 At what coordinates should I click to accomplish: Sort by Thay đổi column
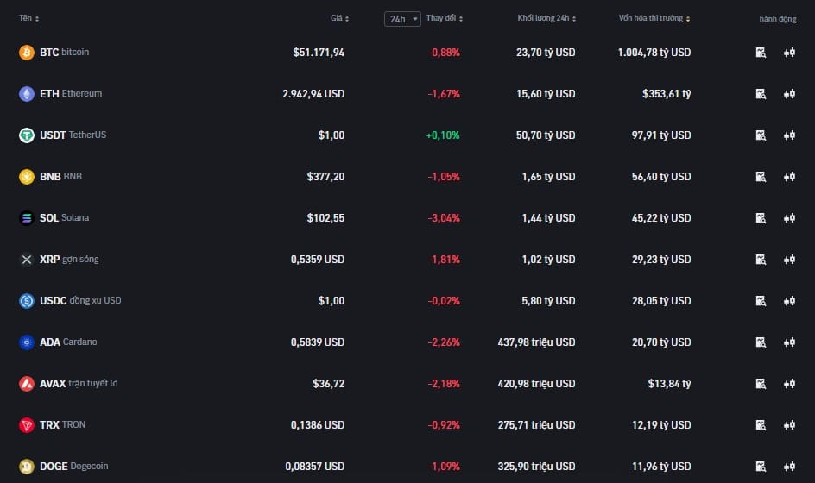tap(445, 18)
